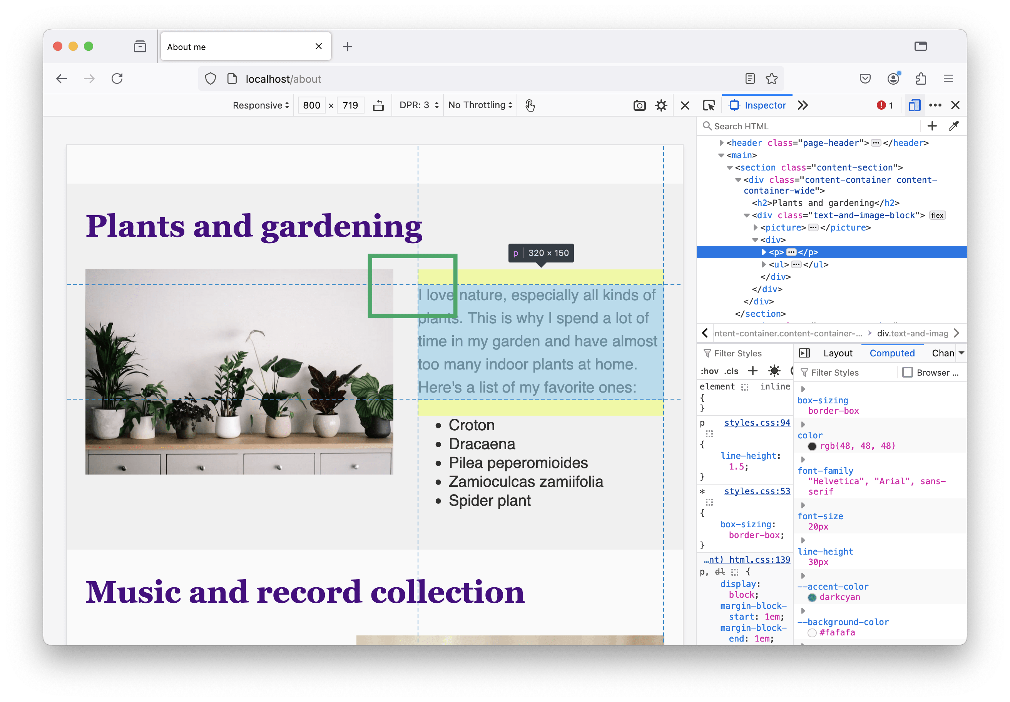Image resolution: width=1010 pixels, height=702 pixels.
Task: Click the darkcyan accent color swatch
Action: (x=812, y=597)
